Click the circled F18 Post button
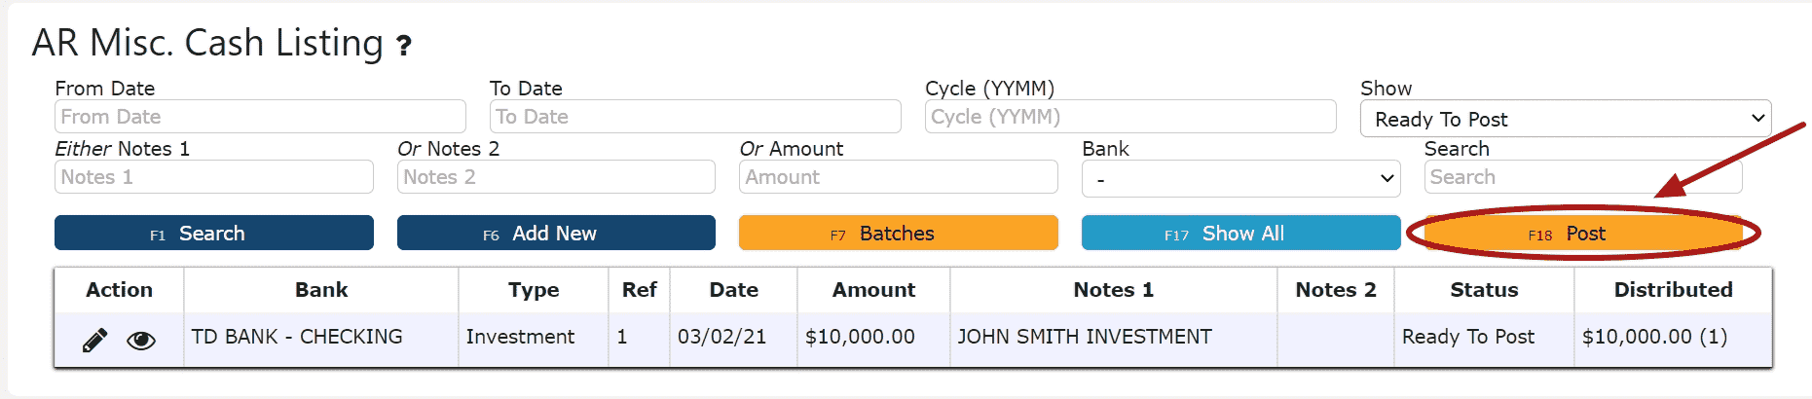The image size is (1812, 399). click(1583, 234)
